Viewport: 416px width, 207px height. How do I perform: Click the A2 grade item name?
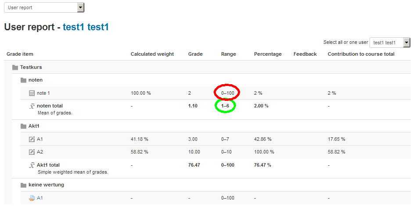(40, 152)
